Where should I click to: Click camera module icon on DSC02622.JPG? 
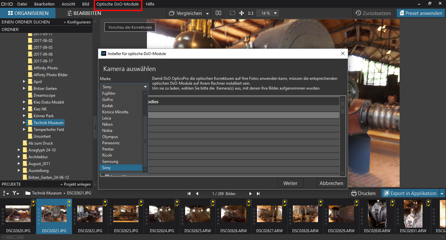click(x=105, y=202)
